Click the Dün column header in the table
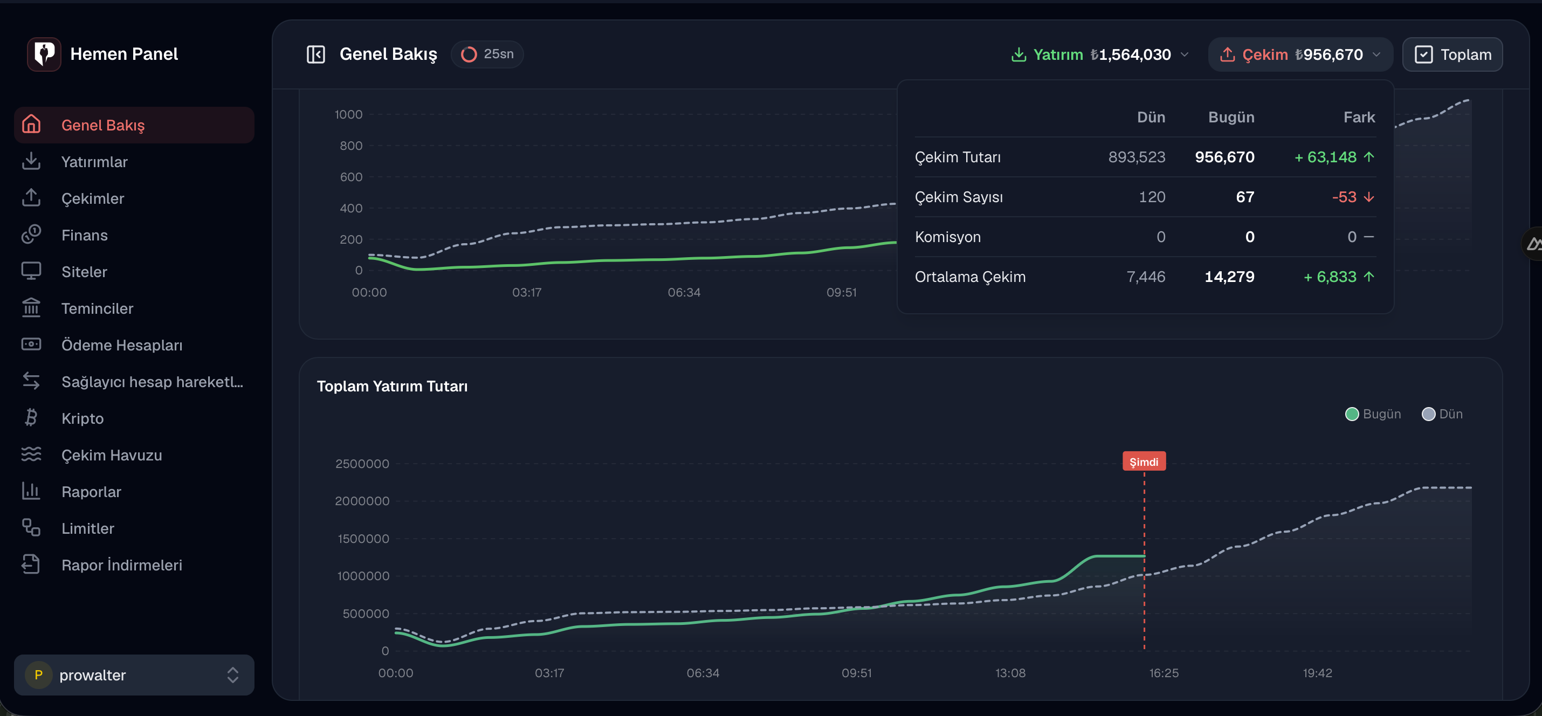Screen dimensions: 1542x716 click(1151, 118)
